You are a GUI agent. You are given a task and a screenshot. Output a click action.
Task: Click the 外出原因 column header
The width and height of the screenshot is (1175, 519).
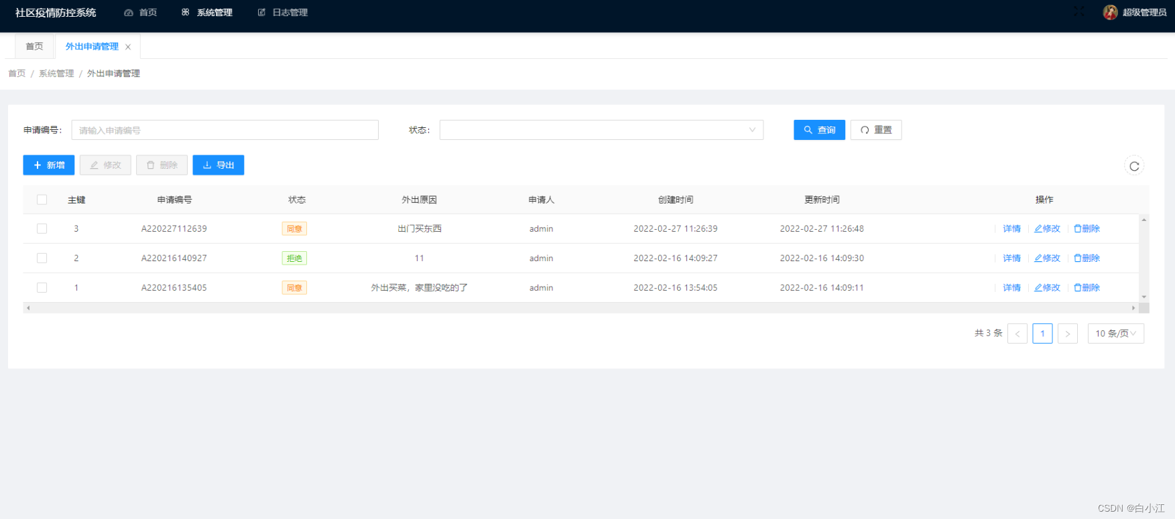click(x=419, y=200)
